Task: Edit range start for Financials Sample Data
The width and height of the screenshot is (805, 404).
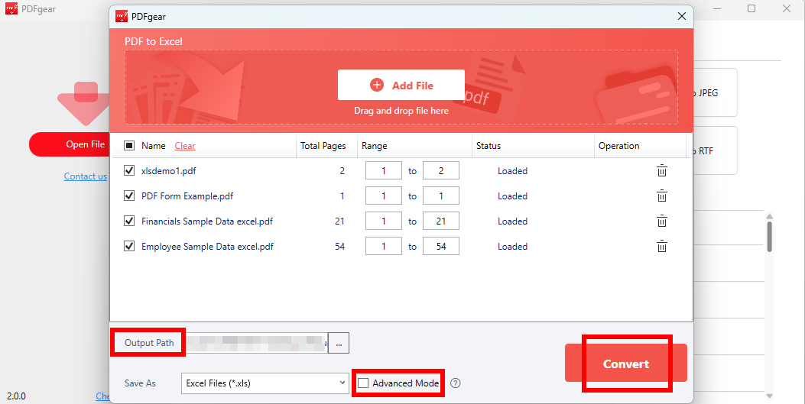Action: pos(384,221)
